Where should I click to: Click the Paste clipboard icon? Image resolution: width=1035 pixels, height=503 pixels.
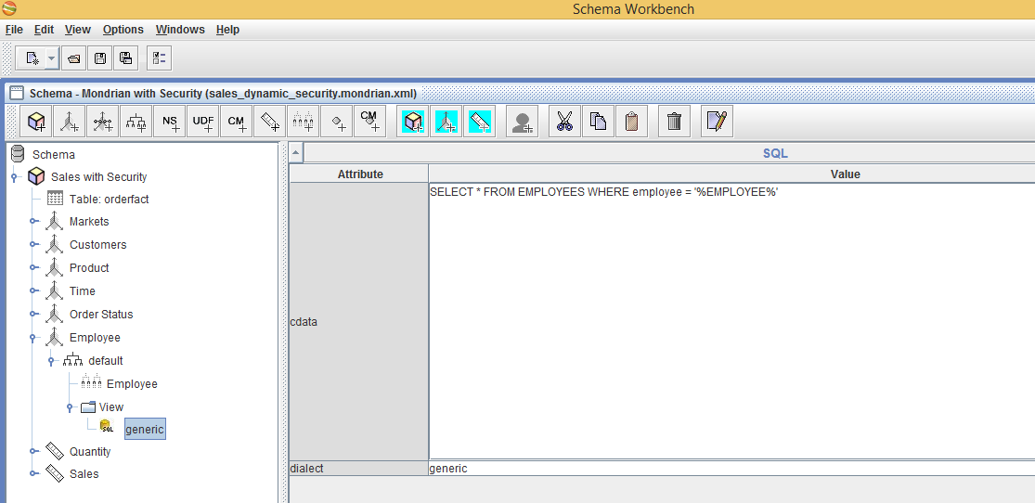point(632,122)
